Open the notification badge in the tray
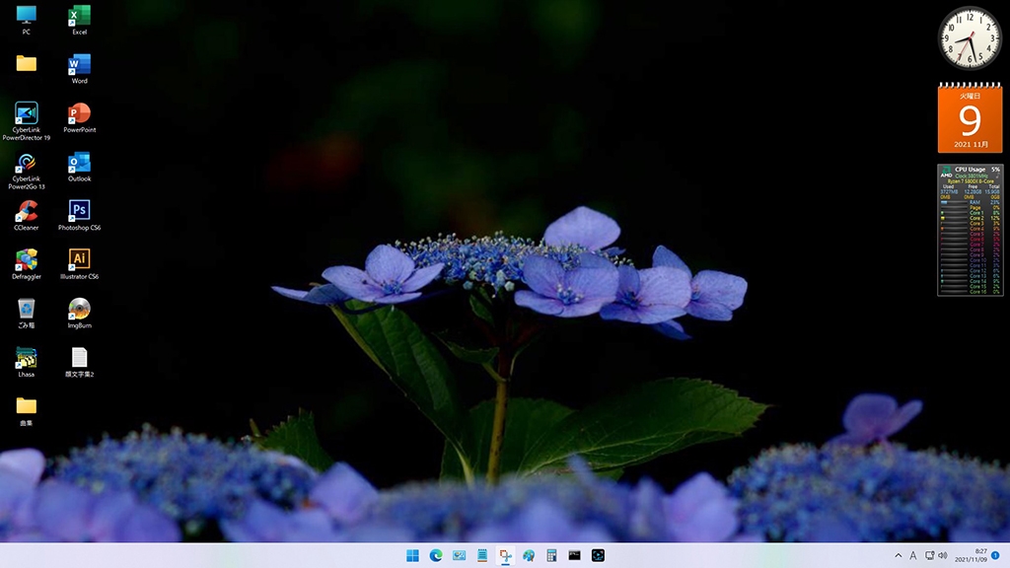 tap(995, 556)
